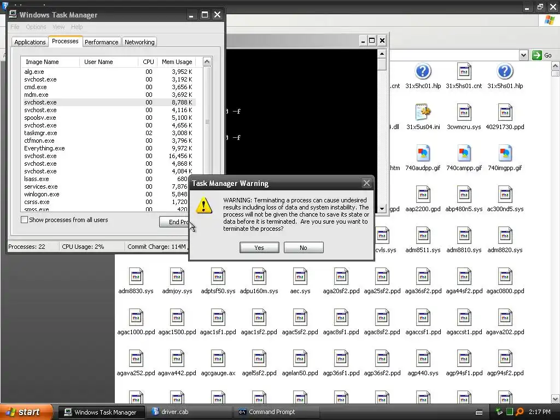Select the agelan50.ppd file icon
This screenshot has width=560, height=420.
[300, 358]
